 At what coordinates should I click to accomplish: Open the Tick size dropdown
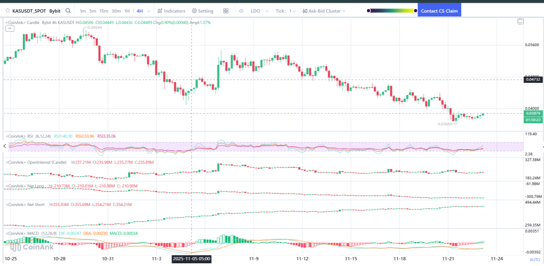click(x=285, y=11)
